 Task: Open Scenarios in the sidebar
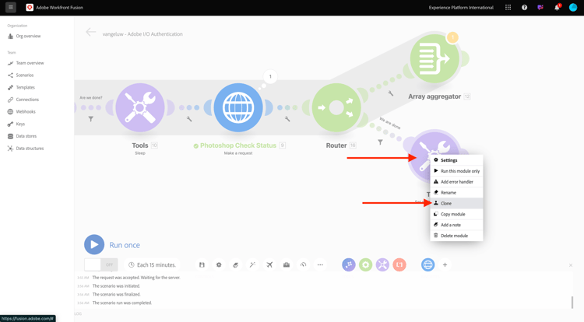[x=20, y=75]
